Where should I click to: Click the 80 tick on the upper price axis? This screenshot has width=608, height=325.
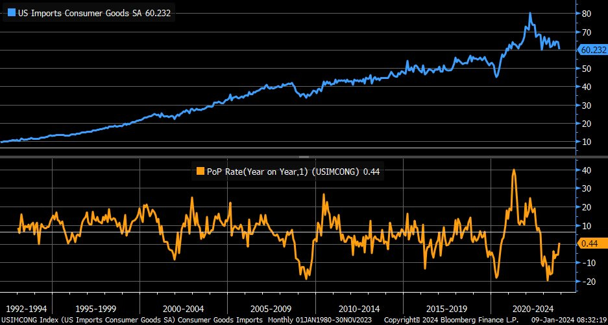586,14
